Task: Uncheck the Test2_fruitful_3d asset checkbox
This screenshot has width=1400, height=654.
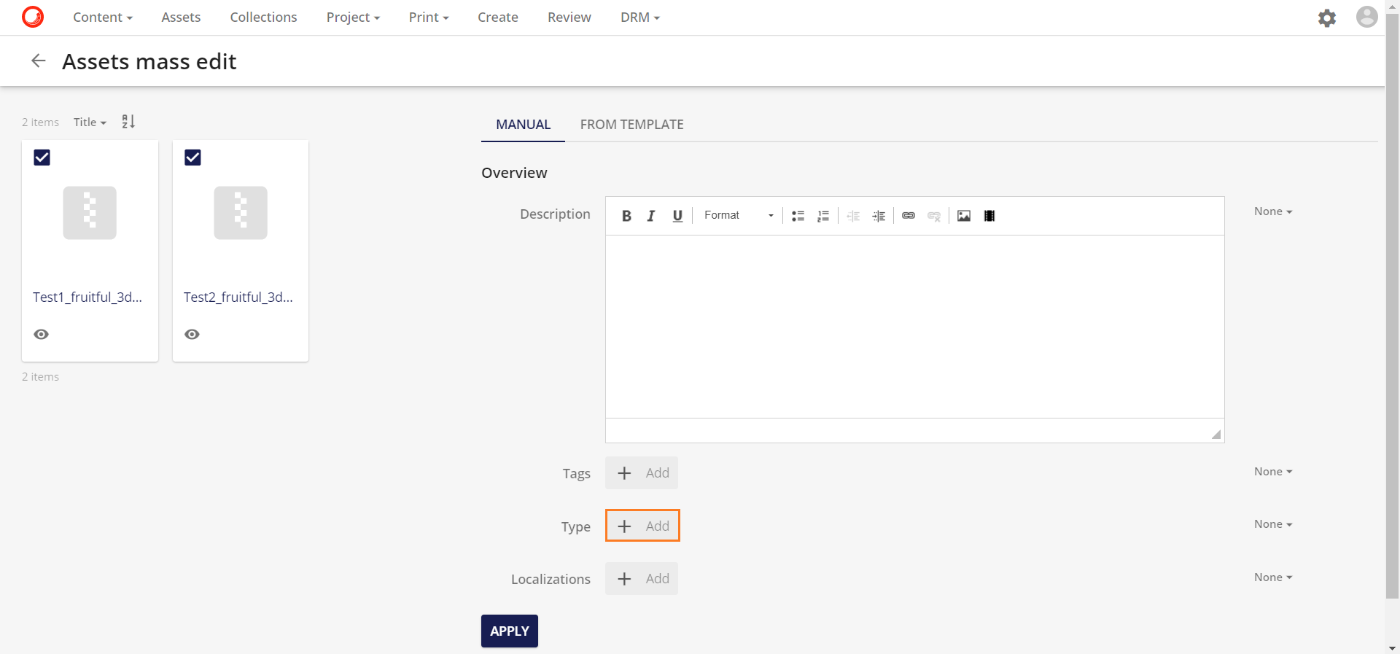Action: (x=192, y=157)
